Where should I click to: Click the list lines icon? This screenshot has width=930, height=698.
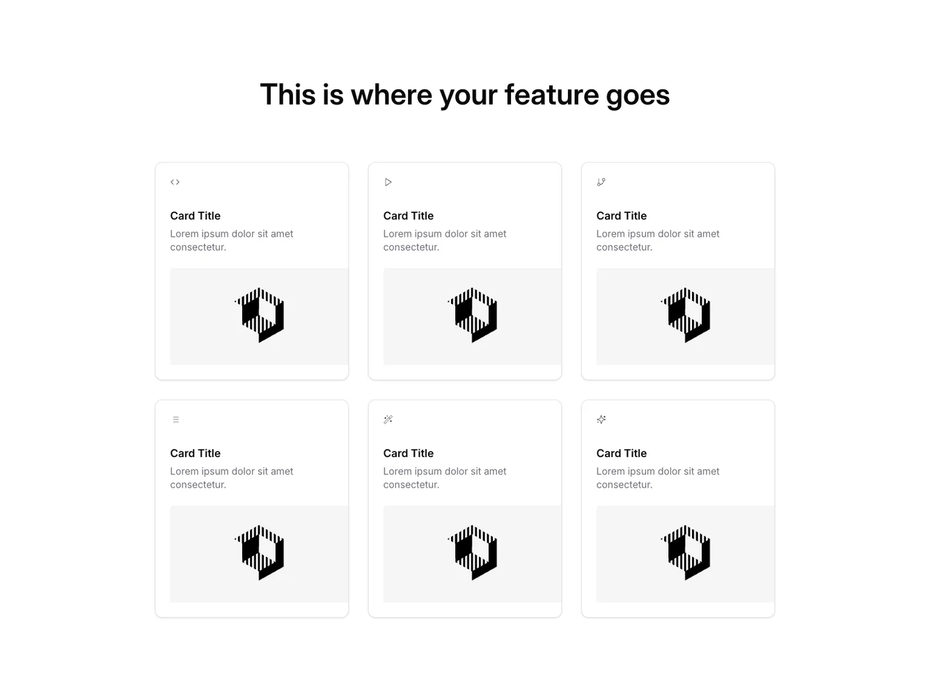pyautogui.click(x=175, y=420)
